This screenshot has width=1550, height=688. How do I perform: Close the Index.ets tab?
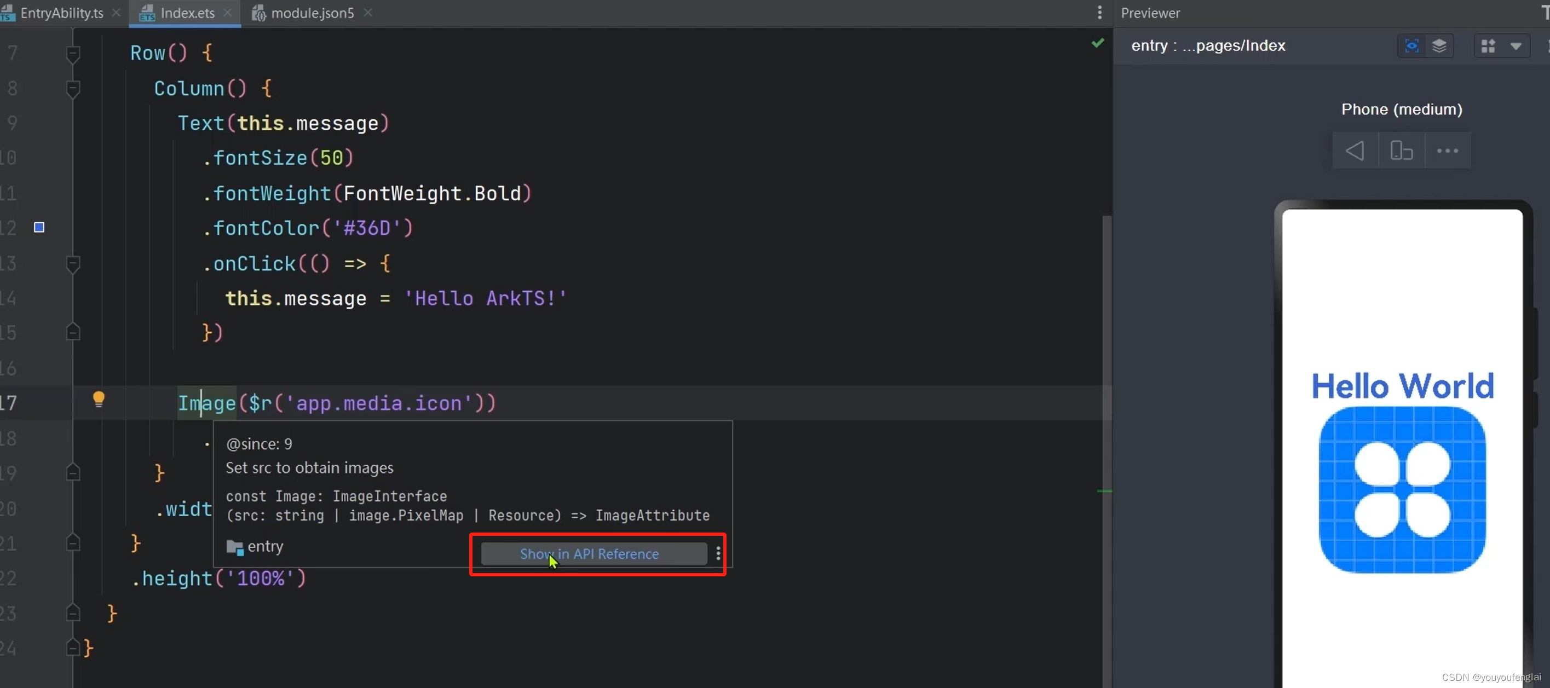[227, 13]
